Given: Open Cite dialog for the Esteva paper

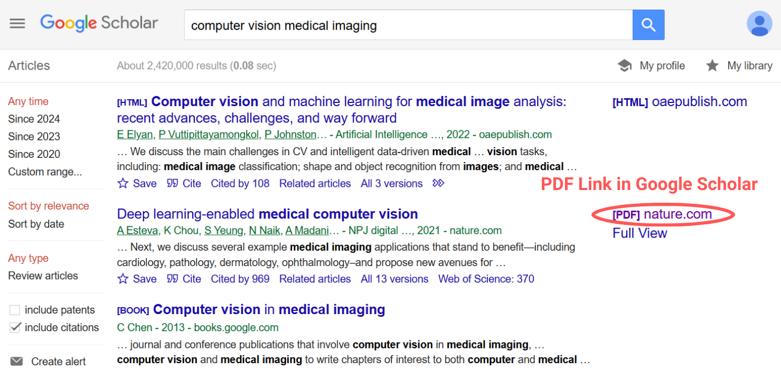Looking at the screenshot, I should coord(184,279).
